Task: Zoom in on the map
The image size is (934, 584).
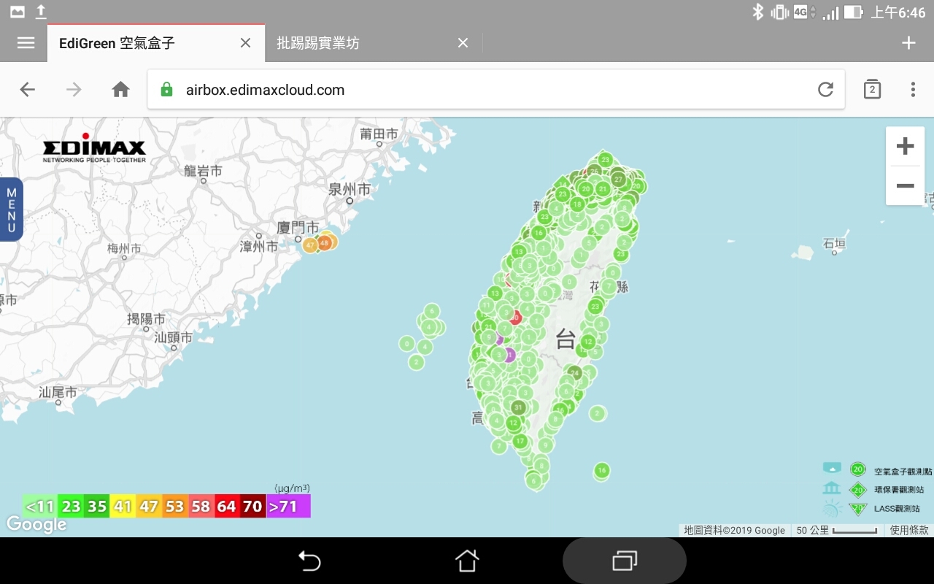Action: [x=906, y=146]
